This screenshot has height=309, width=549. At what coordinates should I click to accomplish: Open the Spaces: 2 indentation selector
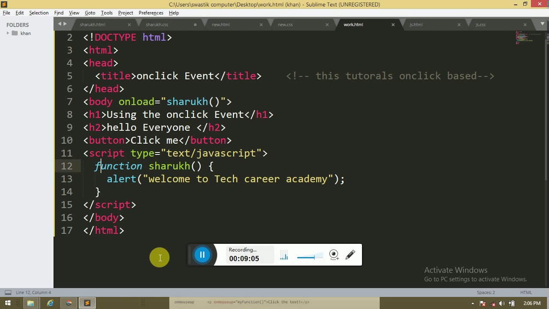pyautogui.click(x=486, y=292)
